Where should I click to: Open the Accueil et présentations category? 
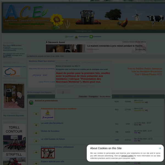(46, 101)
